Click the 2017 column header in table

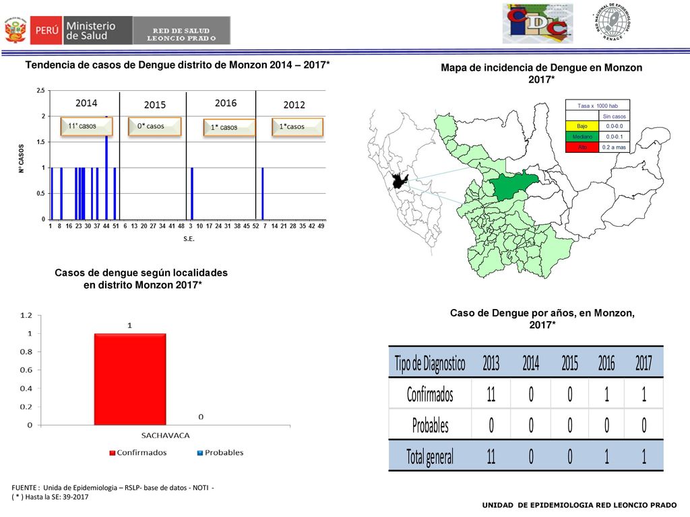[644, 363]
